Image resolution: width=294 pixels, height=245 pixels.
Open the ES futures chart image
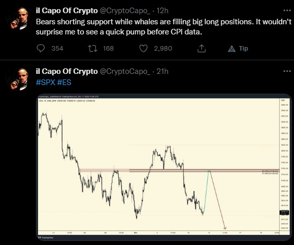pos(163,167)
